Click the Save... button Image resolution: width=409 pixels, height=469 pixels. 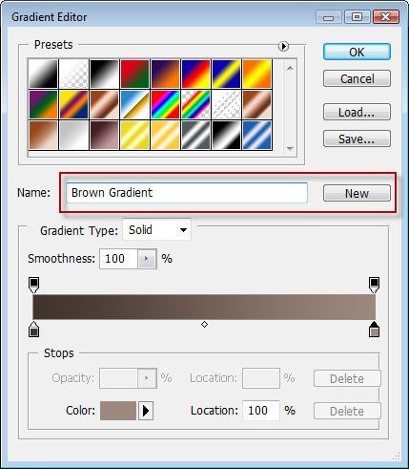click(x=357, y=139)
